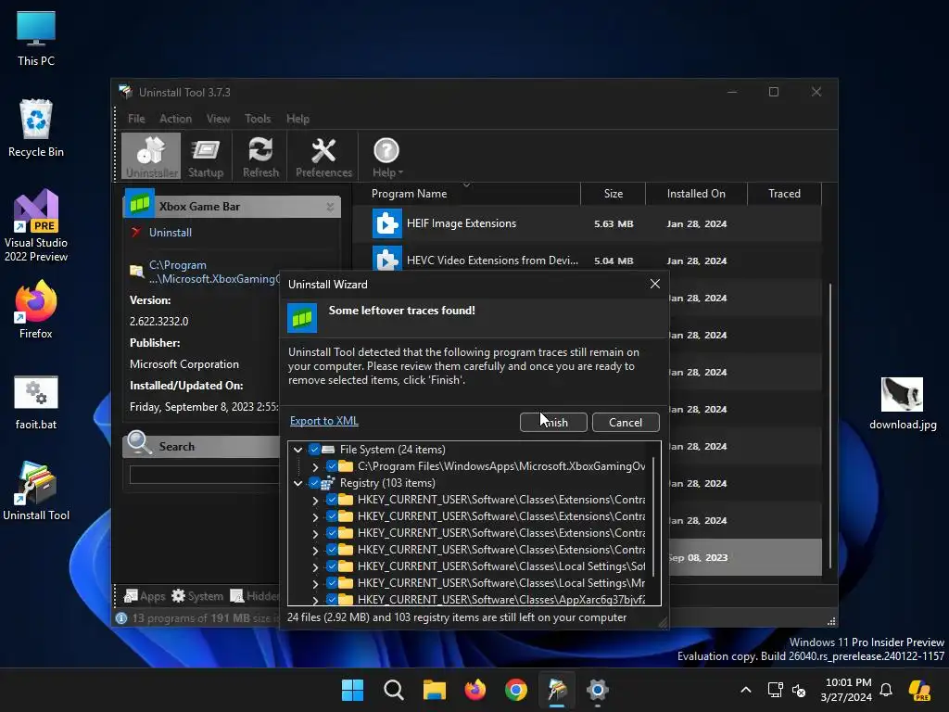949x712 pixels.
Task: Click the info icon in the status bar
Action: pos(121,618)
